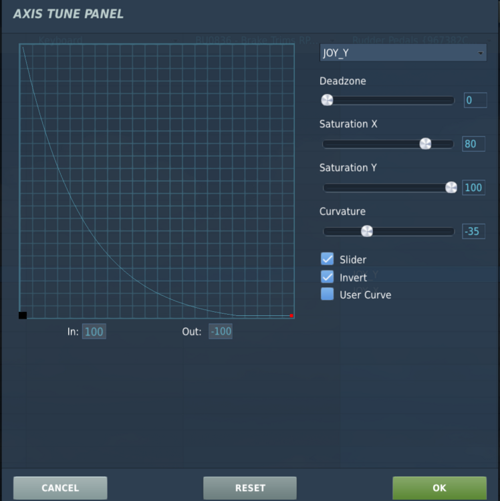Click the Saturation X label

pyautogui.click(x=348, y=124)
